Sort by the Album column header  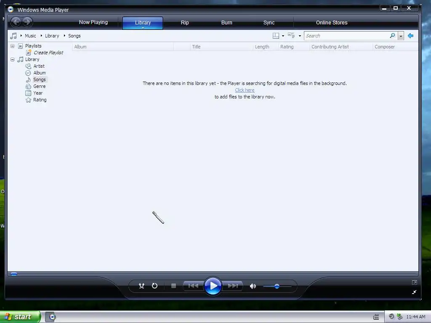pos(122,47)
